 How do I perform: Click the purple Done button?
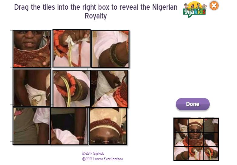193,104
